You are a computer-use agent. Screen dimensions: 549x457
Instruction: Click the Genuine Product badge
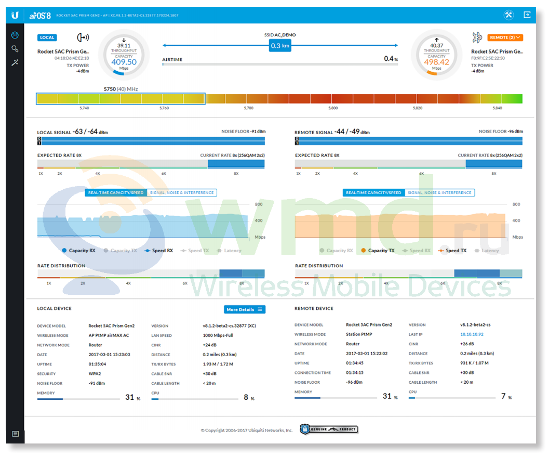coord(329,429)
